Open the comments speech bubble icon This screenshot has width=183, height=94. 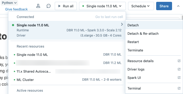click(48, 6)
